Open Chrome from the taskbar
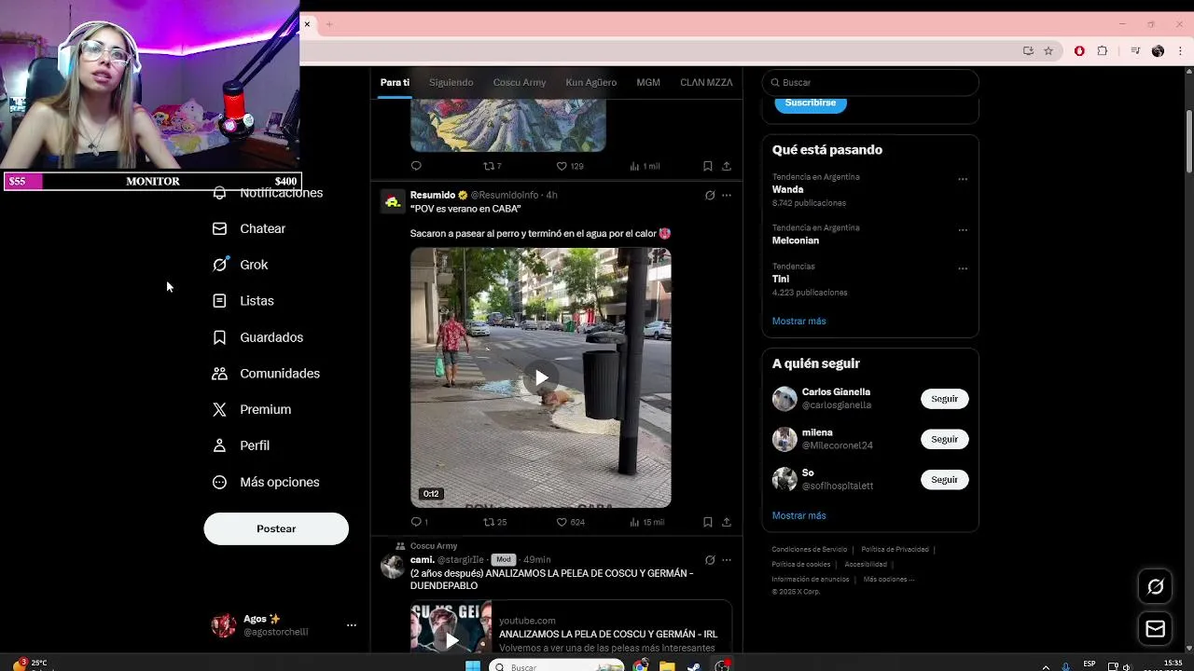Screen dimensions: 1194x671 (641, 666)
